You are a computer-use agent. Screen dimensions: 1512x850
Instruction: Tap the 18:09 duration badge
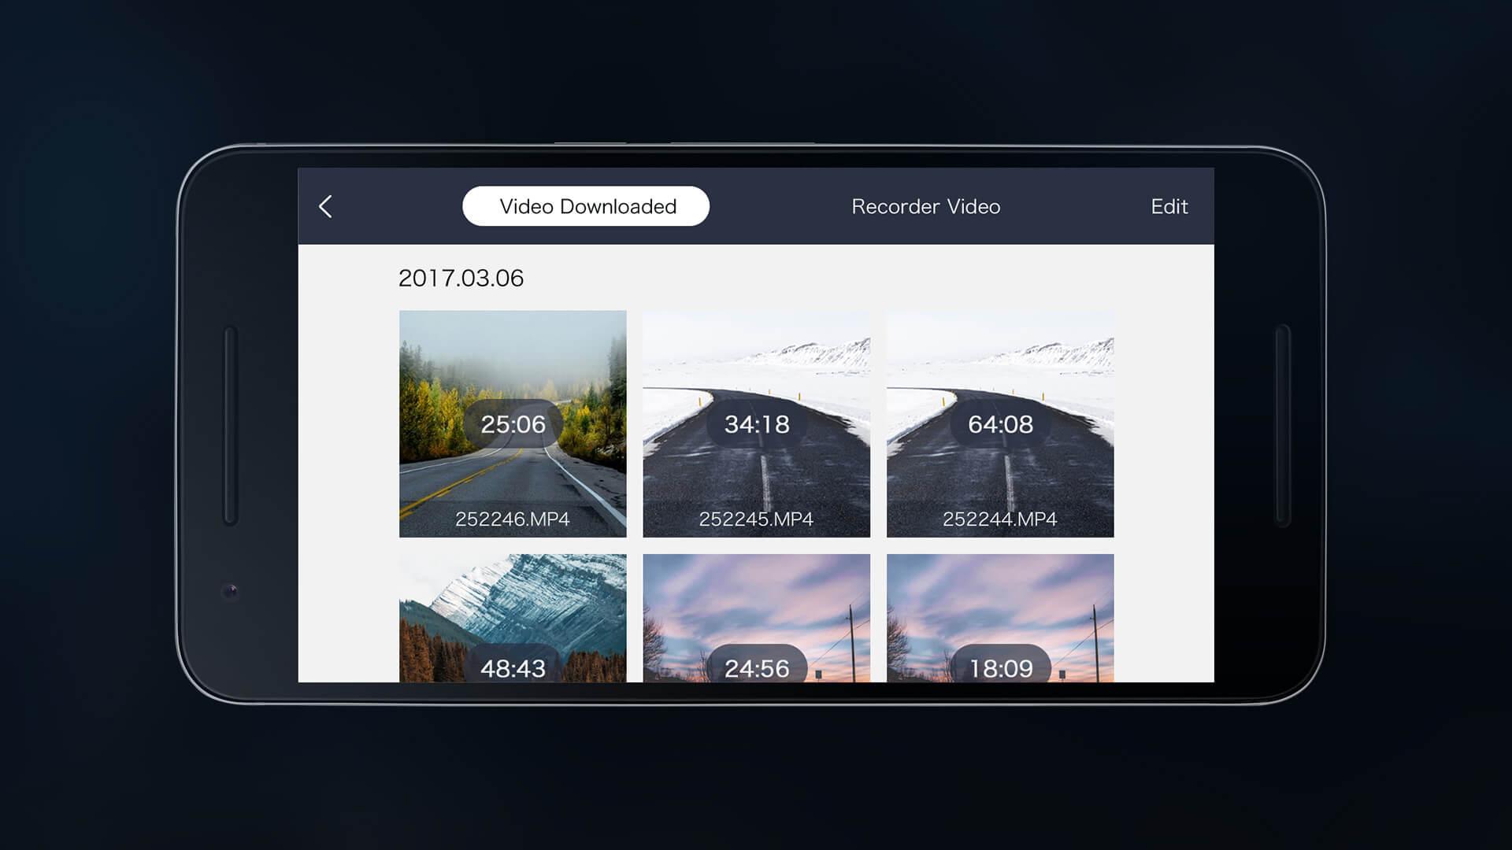pos(1000,667)
